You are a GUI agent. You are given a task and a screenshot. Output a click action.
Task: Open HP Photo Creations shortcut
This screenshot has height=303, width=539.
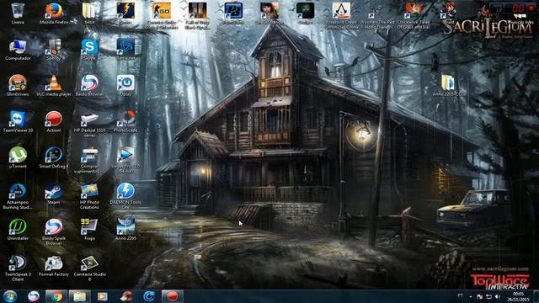tap(89, 196)
